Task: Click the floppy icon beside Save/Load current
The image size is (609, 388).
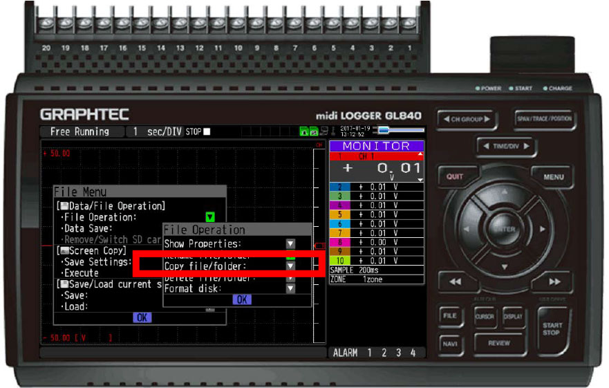Action: (x=64, y=284)
